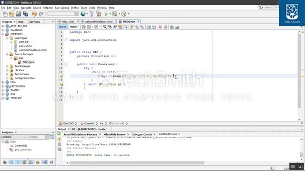Click the lightbulb hint on line 12
This screenshot has width=305, height=171.
point(61,76)
